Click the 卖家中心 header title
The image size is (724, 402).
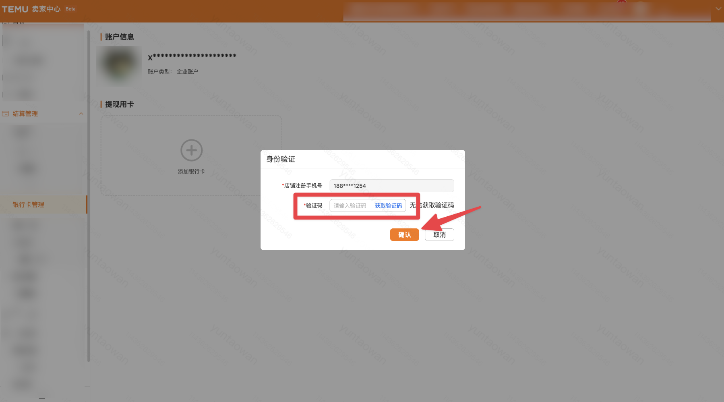click(x=46, y=9)
